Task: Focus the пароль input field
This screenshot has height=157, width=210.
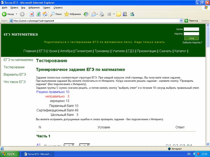Action: [191, 34]
